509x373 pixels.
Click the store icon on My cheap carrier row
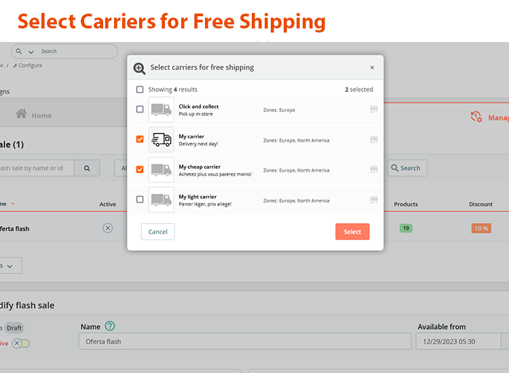373,170
